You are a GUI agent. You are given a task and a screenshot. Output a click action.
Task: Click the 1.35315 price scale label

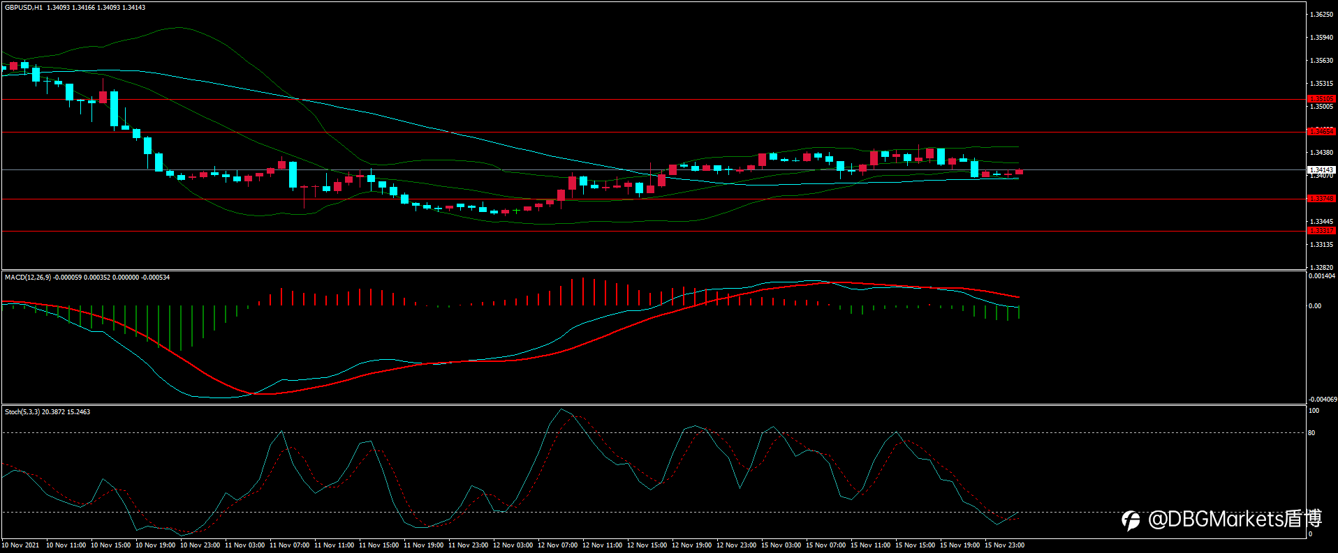pyautogui.click(x=1321, y=84)
